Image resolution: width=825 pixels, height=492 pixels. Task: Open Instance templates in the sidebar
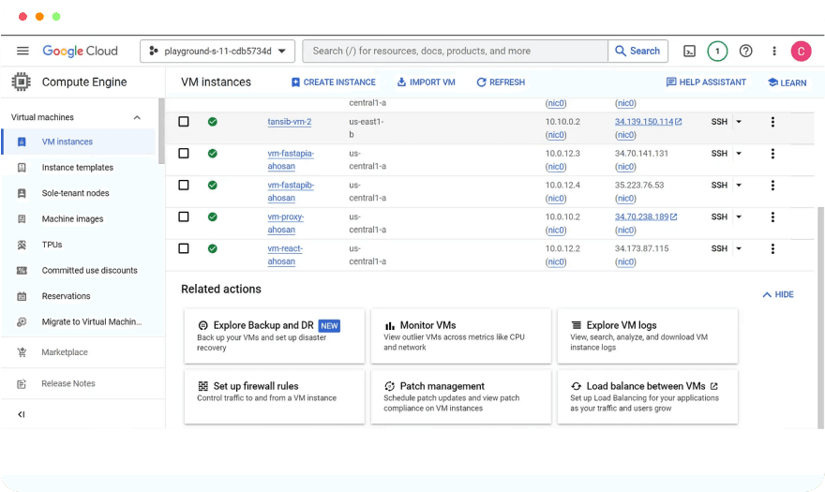[79, 168]
